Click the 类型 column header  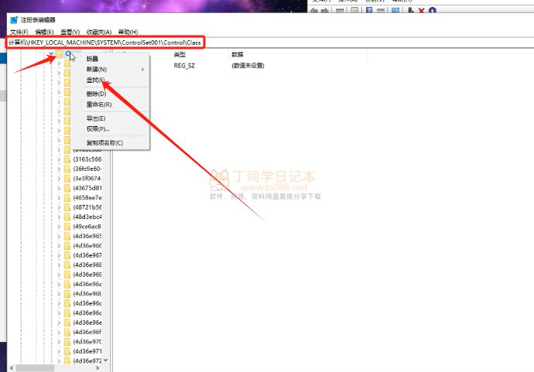[200, 54]
